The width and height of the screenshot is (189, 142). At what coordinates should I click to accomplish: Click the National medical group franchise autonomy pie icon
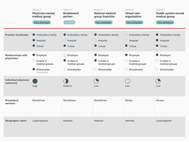click(x=96, y=81)
